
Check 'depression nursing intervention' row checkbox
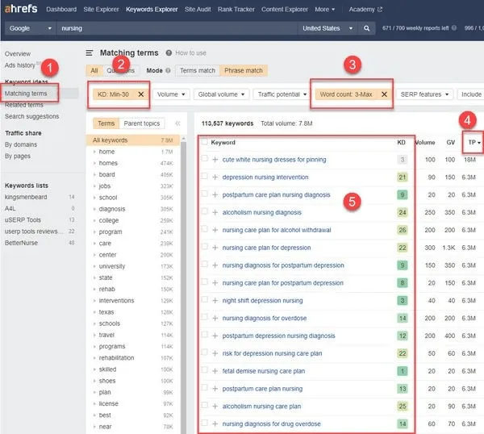[x=204, y=176]
